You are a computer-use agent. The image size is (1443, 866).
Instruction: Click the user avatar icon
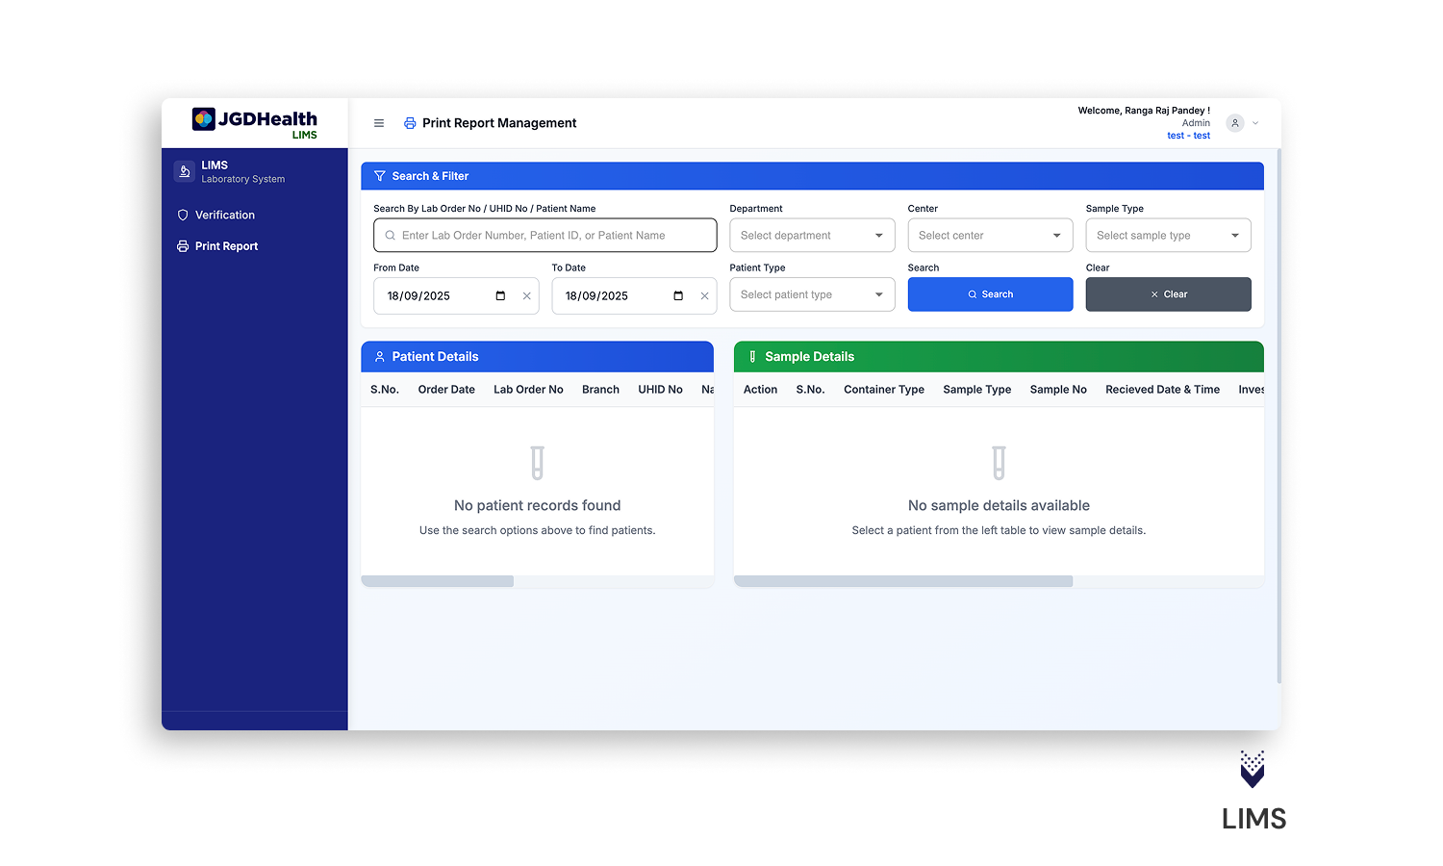pyautogui.click(x=1235, y=123)
